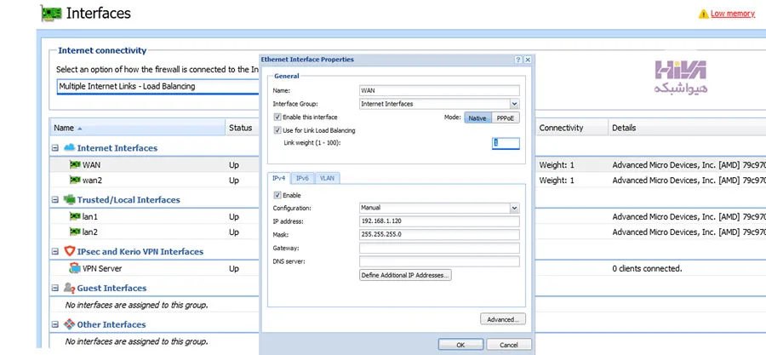Select the VPN Server row name
Image resolution: width=766 pixels, height=355 pixels.
102,268
